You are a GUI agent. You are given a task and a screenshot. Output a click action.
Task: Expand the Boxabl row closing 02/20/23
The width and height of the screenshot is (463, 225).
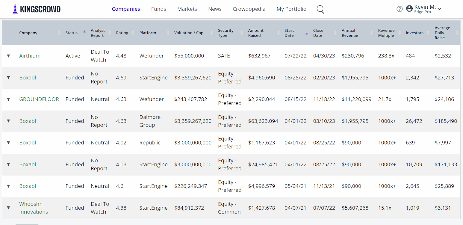[8, 78]
